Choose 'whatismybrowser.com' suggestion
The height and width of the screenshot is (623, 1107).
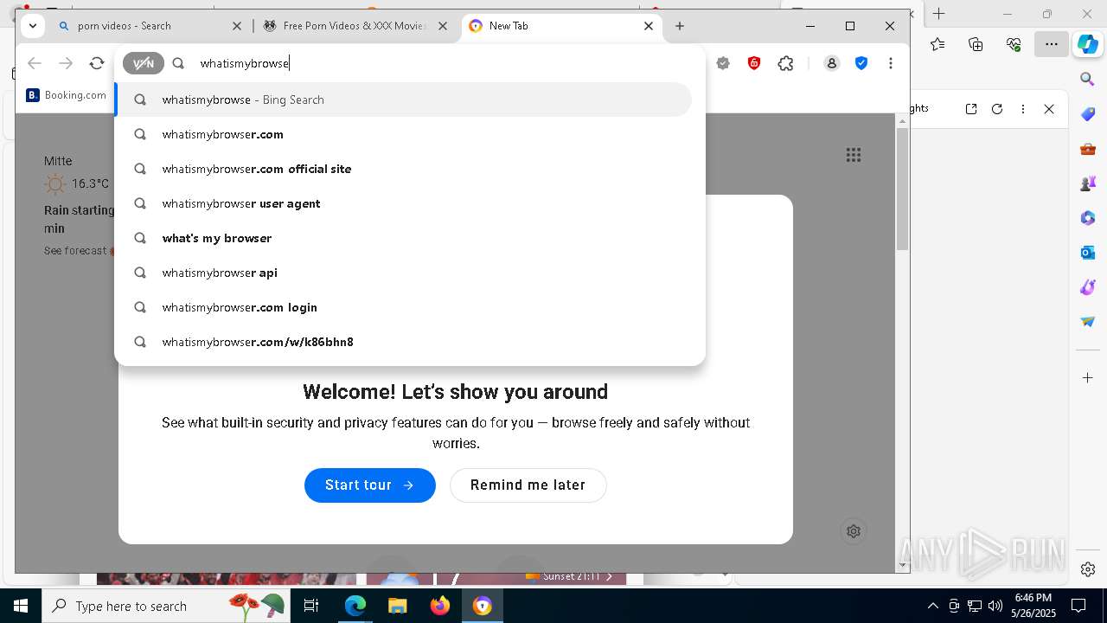click(404, 134)
